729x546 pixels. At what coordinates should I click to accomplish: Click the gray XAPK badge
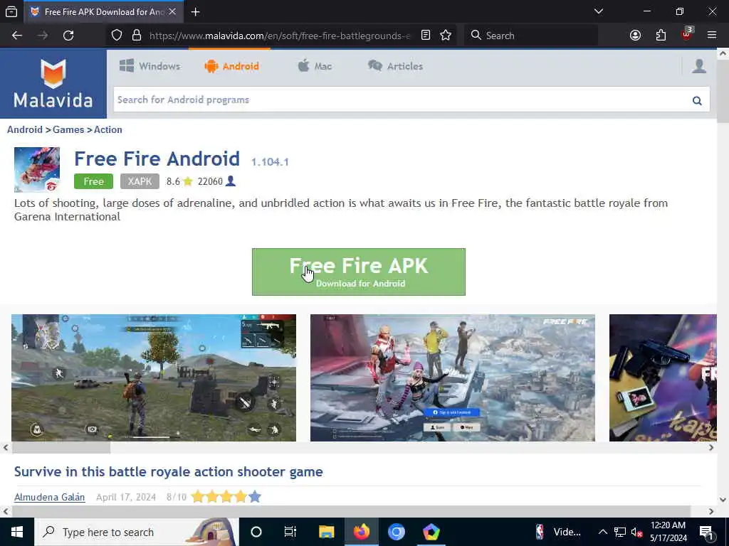(140, 181)
